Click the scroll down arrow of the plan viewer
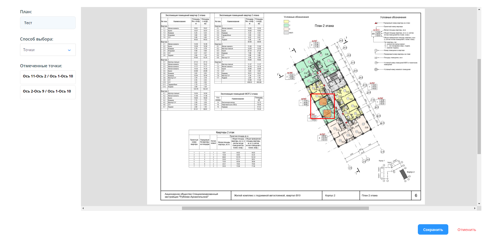 point(479,204)
